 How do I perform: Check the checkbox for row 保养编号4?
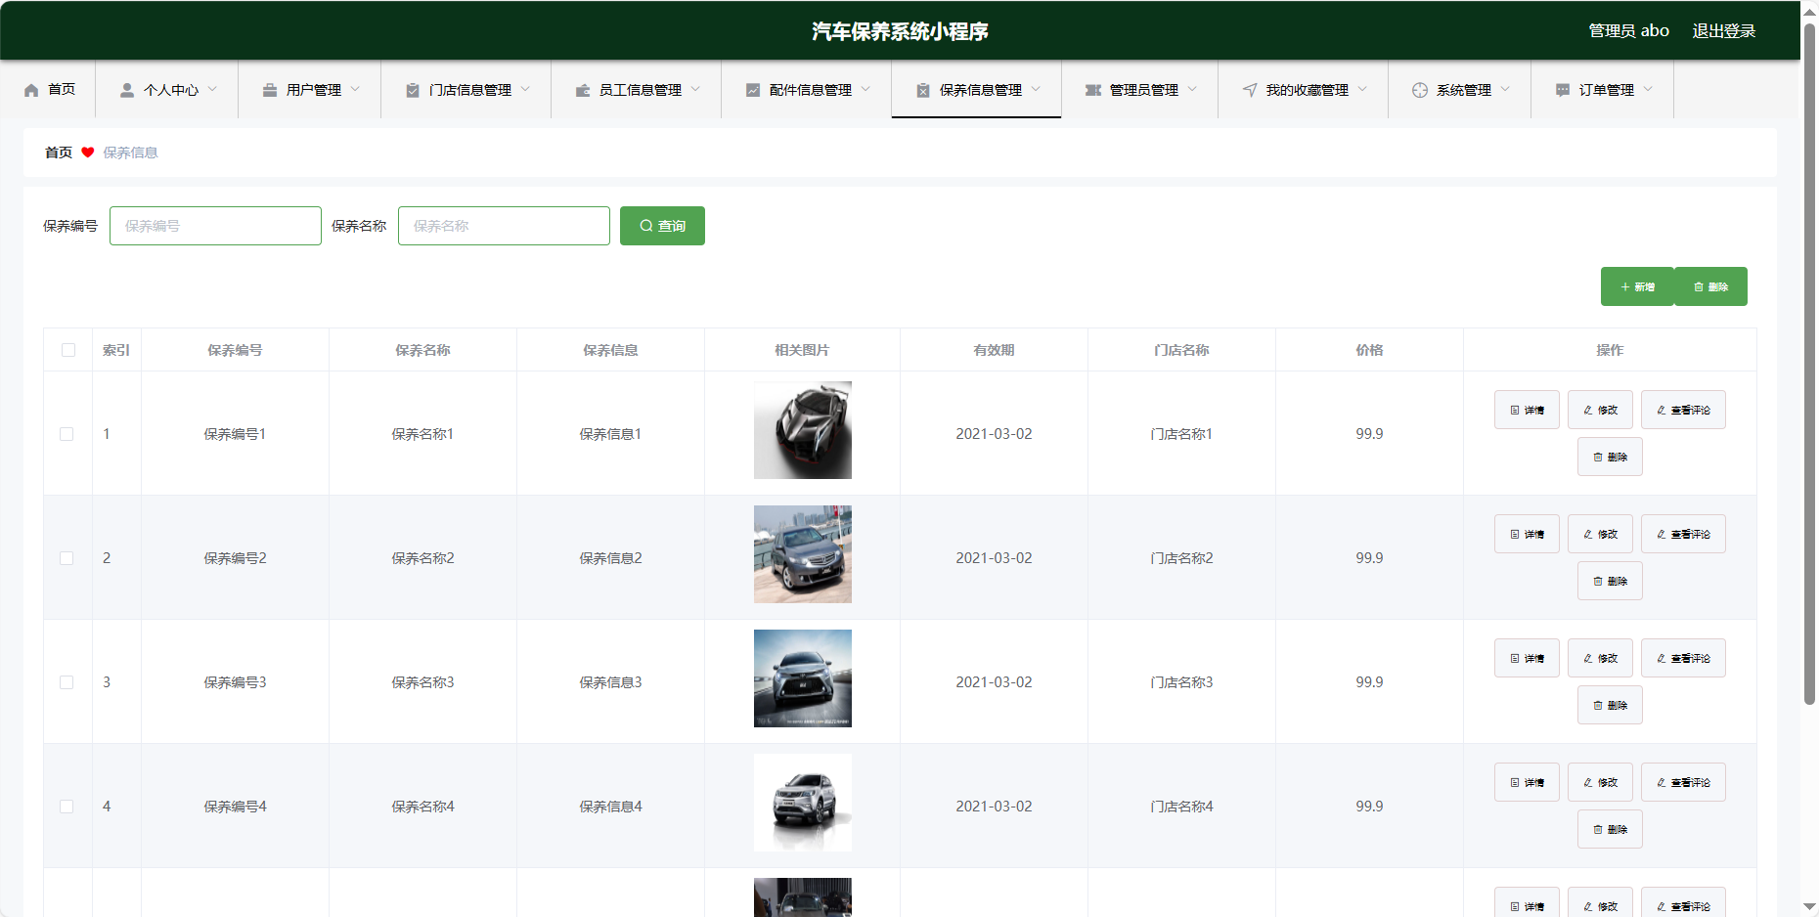click(67, 807)
